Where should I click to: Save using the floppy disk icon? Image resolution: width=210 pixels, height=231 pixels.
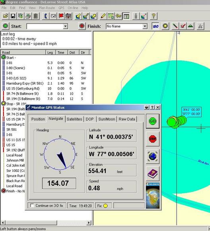[x=13, y=16]
